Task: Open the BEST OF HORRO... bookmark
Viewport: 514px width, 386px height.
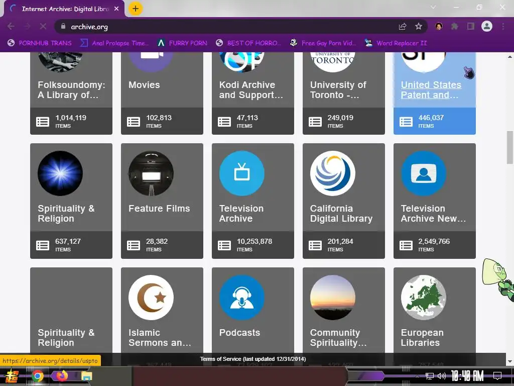Action: click(249, 43)
